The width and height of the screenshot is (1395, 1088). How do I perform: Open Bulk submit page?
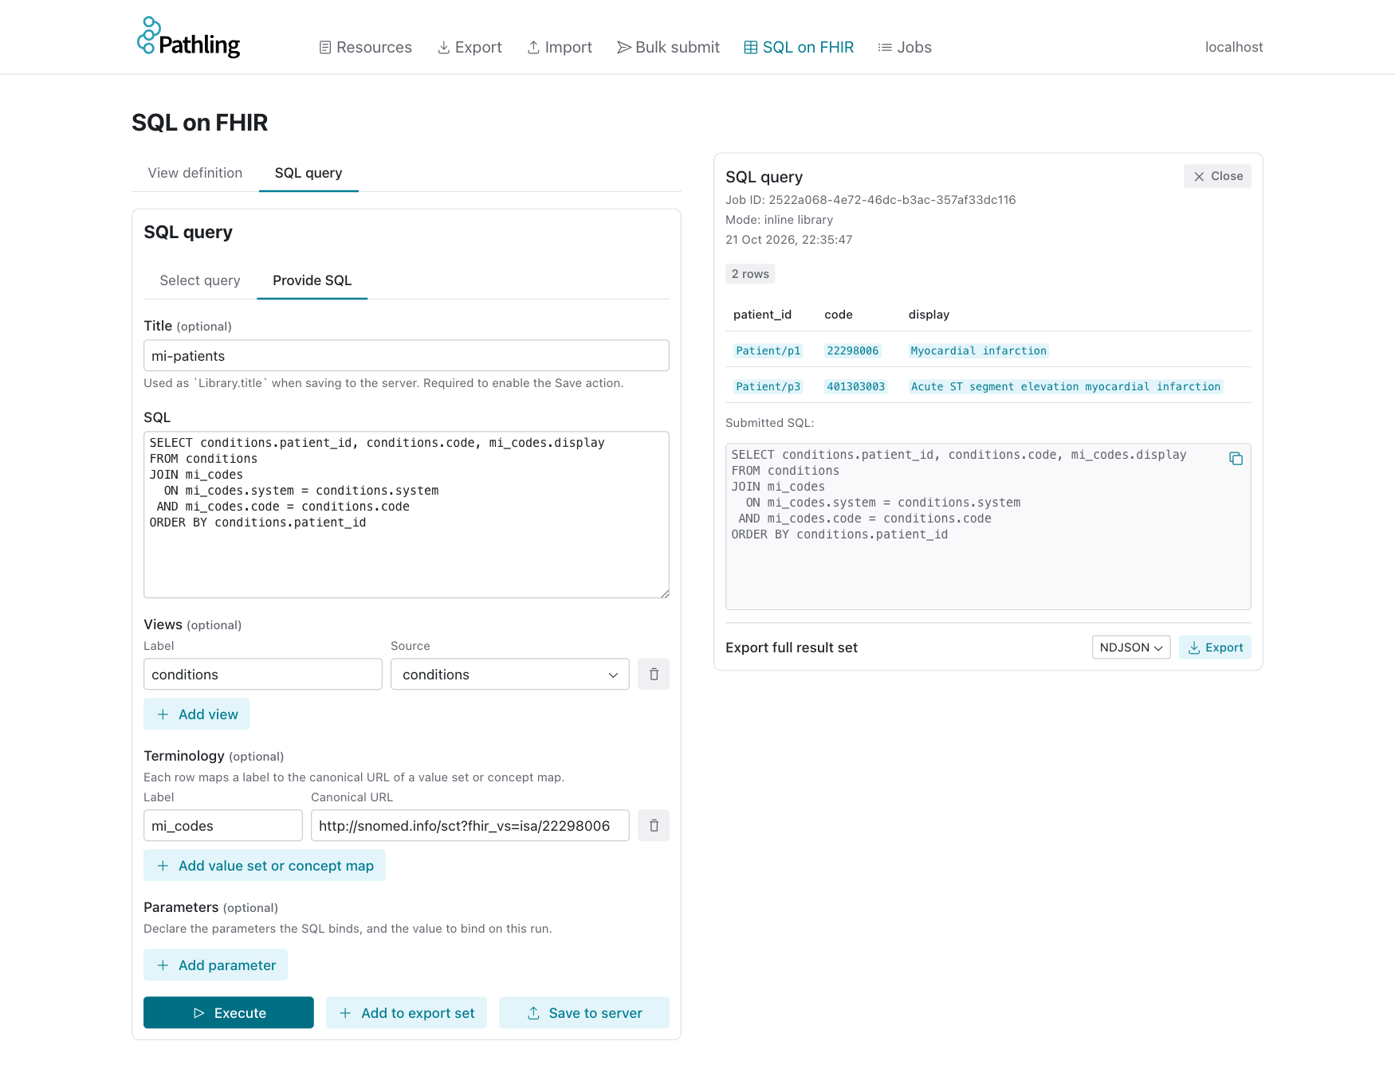point(668,47)
